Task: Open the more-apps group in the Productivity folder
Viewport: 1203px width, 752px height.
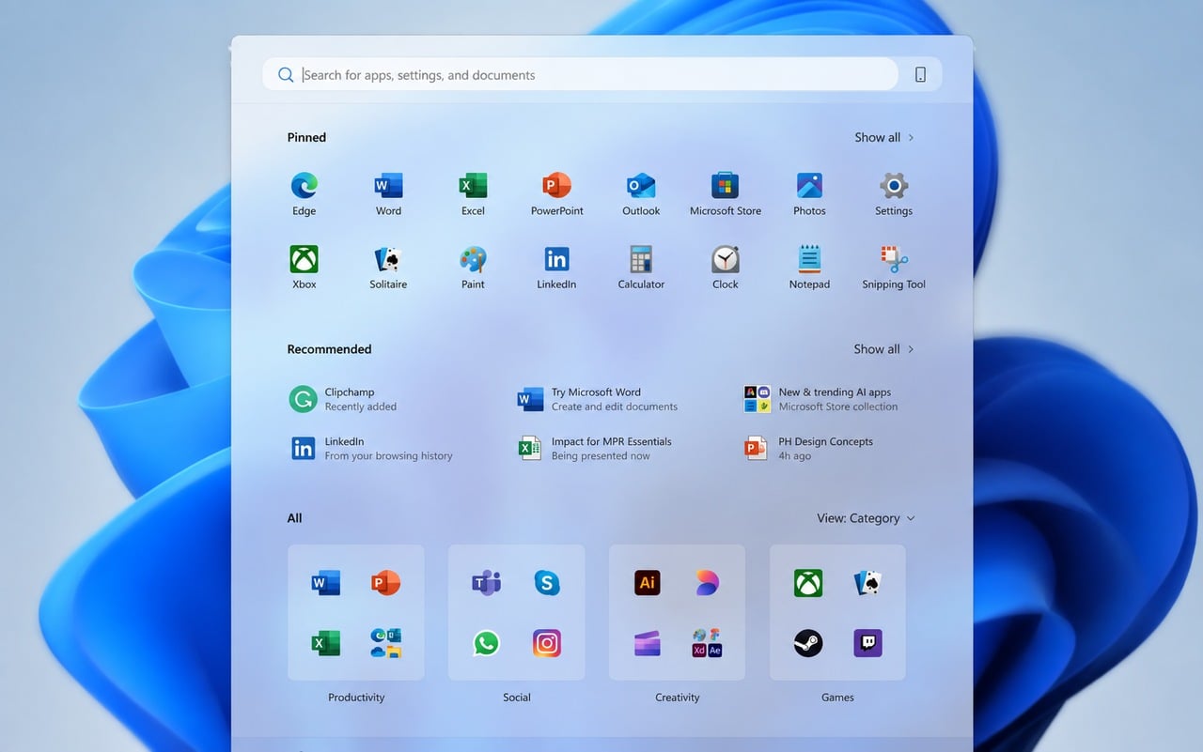Action: click(385, 643)
